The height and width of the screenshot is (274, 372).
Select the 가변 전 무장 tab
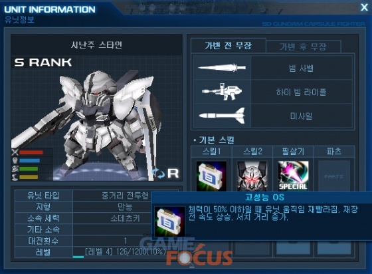229,45
